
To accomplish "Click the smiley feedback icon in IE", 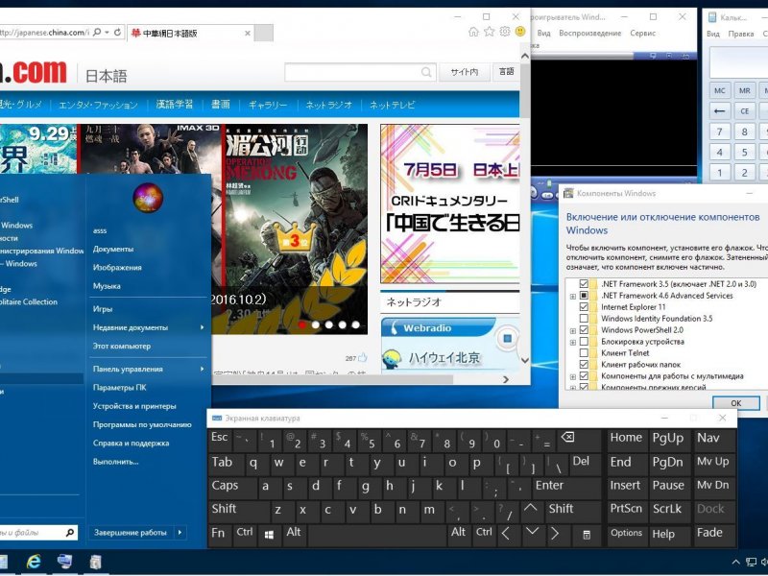I will pyautogui.click(x=520, y=32).
